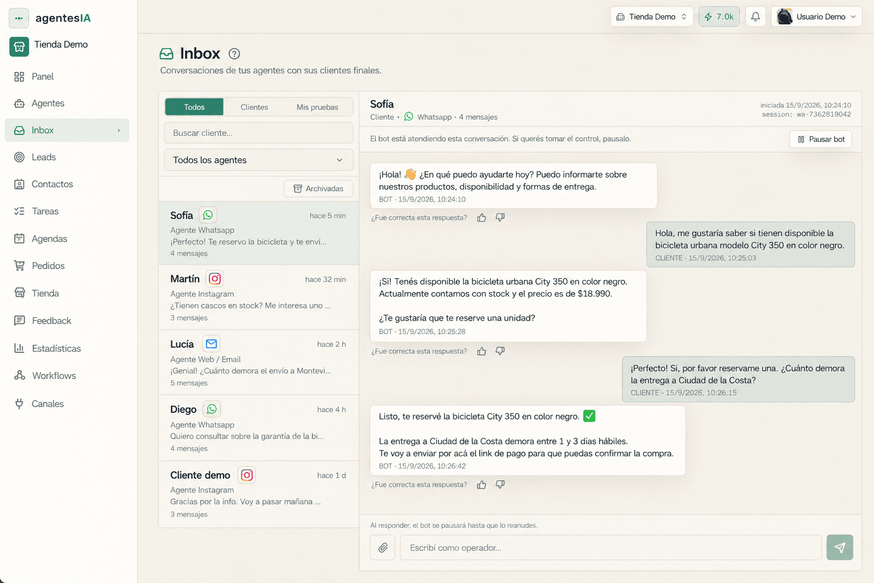Open the Todos los agentes dropdown
Image resolution: width=874 pixels, height=583 pixels.
pos(259,160)
